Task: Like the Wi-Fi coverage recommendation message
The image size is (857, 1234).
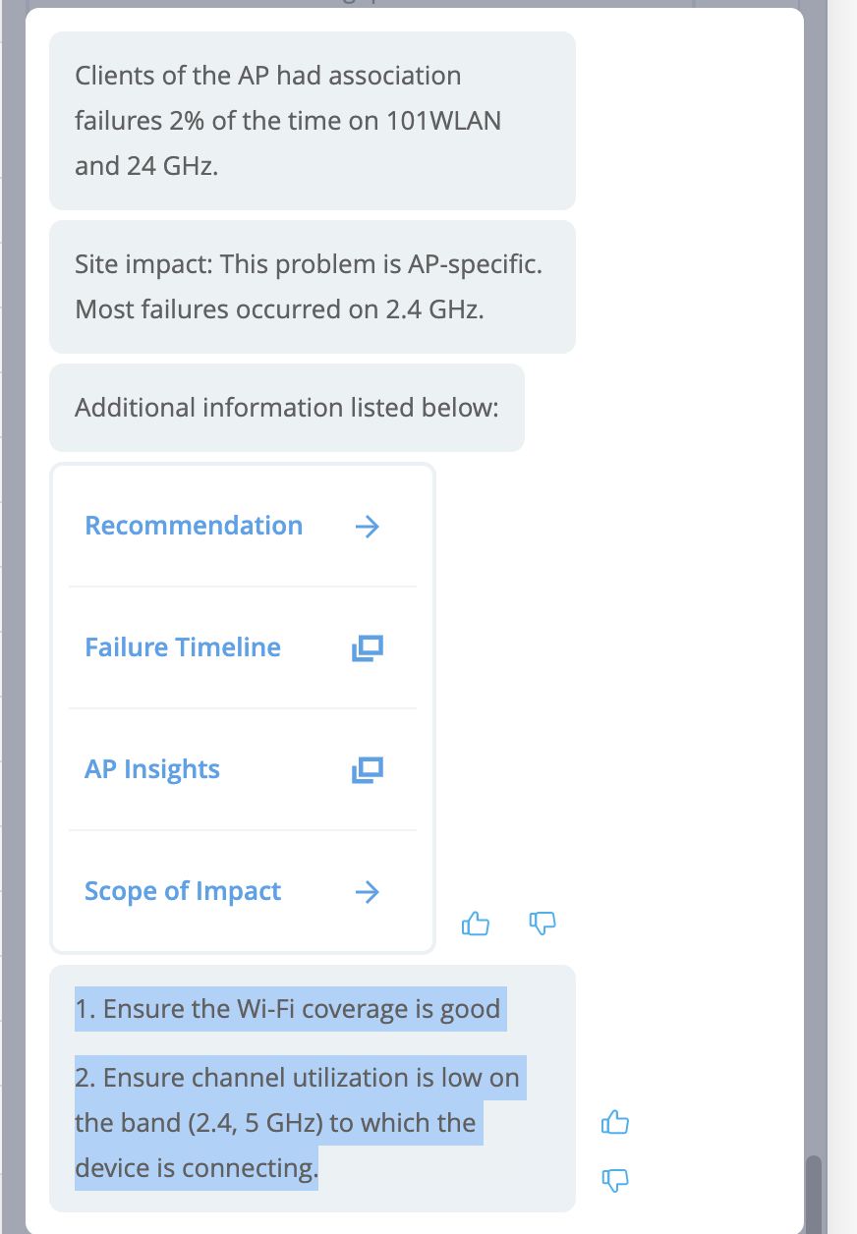Action: [x=614, y=1122]
